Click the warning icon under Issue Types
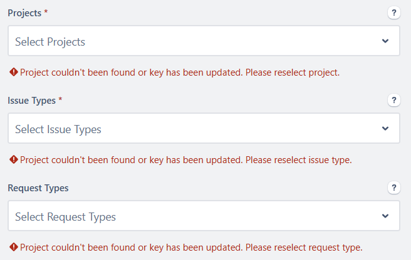Image resolution: width=411 pixels, height=260 pixels. 14,159
